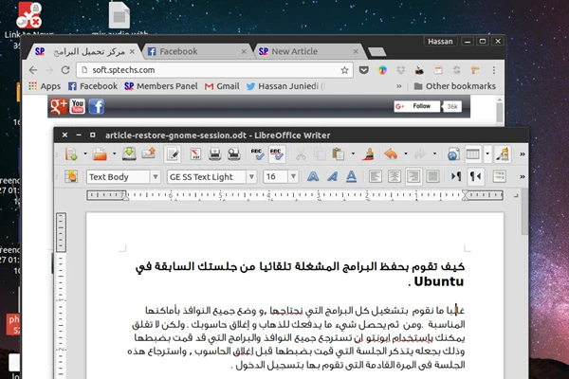Toggle Show Draw Functions icon
The width and height of the screenshot is (569, 379).
click(x=503, y=154)
